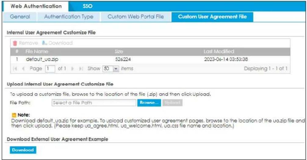Click the File Path label

tap(20, 103)
